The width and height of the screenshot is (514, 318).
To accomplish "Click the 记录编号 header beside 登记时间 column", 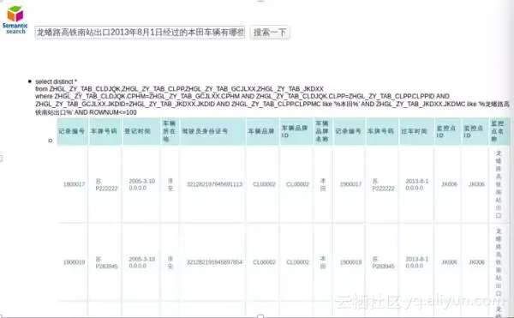I will point(71,131).
